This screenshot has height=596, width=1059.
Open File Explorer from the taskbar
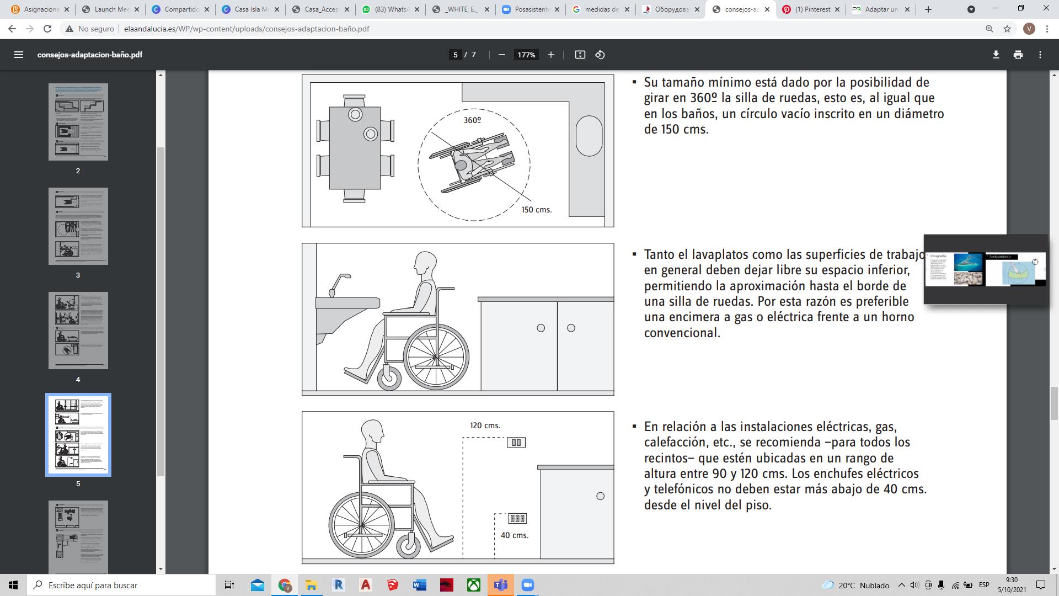[312, 585]
